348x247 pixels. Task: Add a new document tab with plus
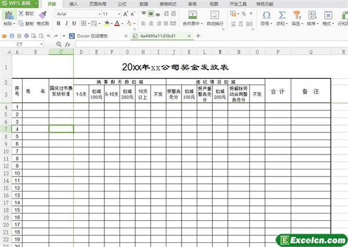click(x=198, y=36)
